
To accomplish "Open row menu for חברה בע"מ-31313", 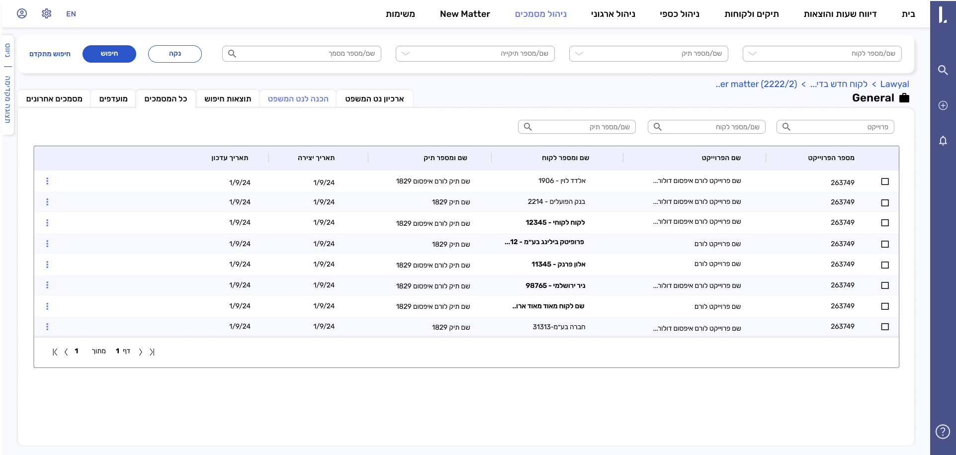I will tap(47, 327).
